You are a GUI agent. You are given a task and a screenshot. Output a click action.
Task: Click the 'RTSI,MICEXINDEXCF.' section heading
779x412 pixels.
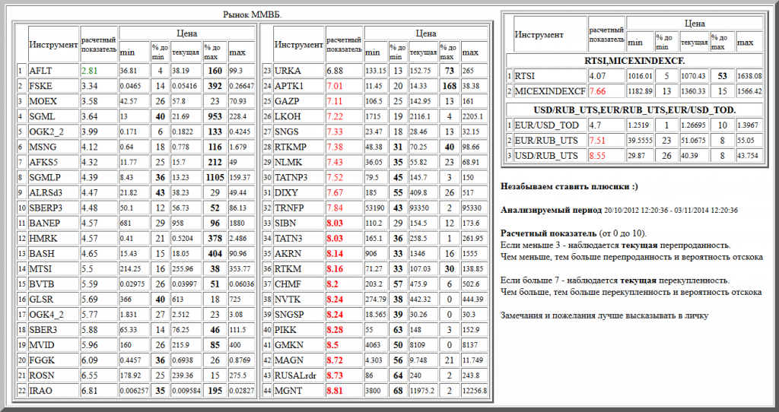point(634,60)
